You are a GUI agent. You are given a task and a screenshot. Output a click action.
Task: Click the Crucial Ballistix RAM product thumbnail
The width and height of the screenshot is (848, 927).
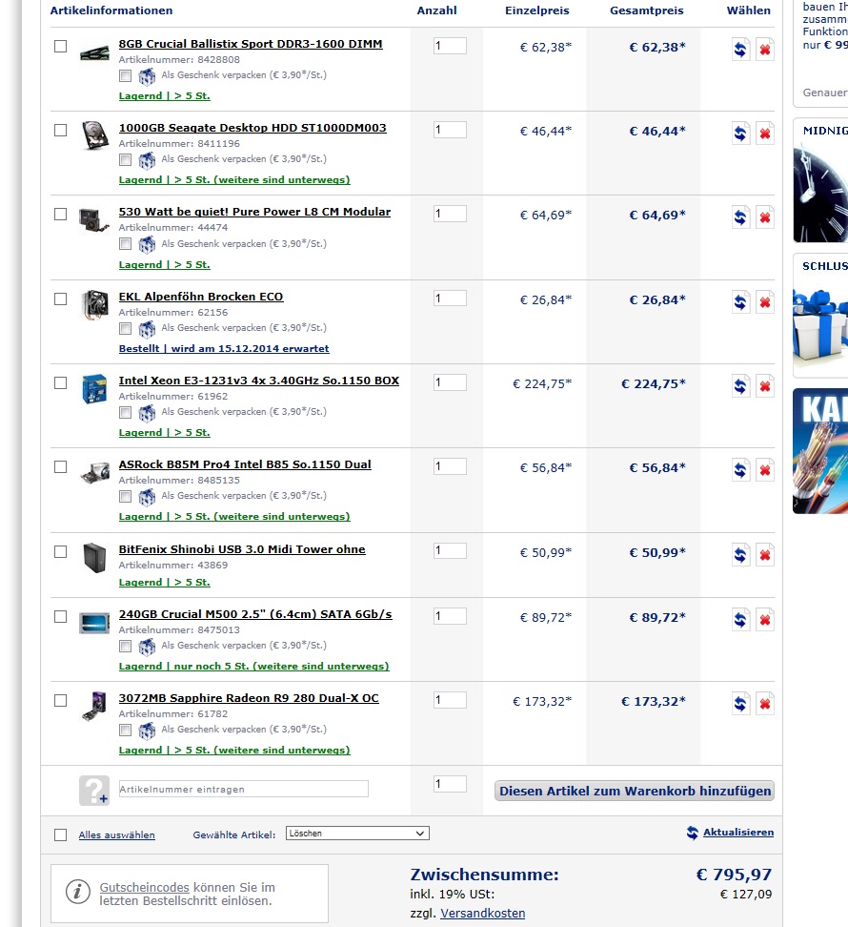[94, 52]
